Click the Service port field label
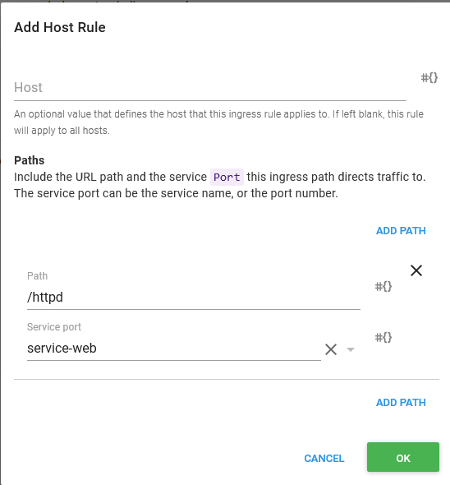Viewport: 450px width, 485px height. coord(54,327)
